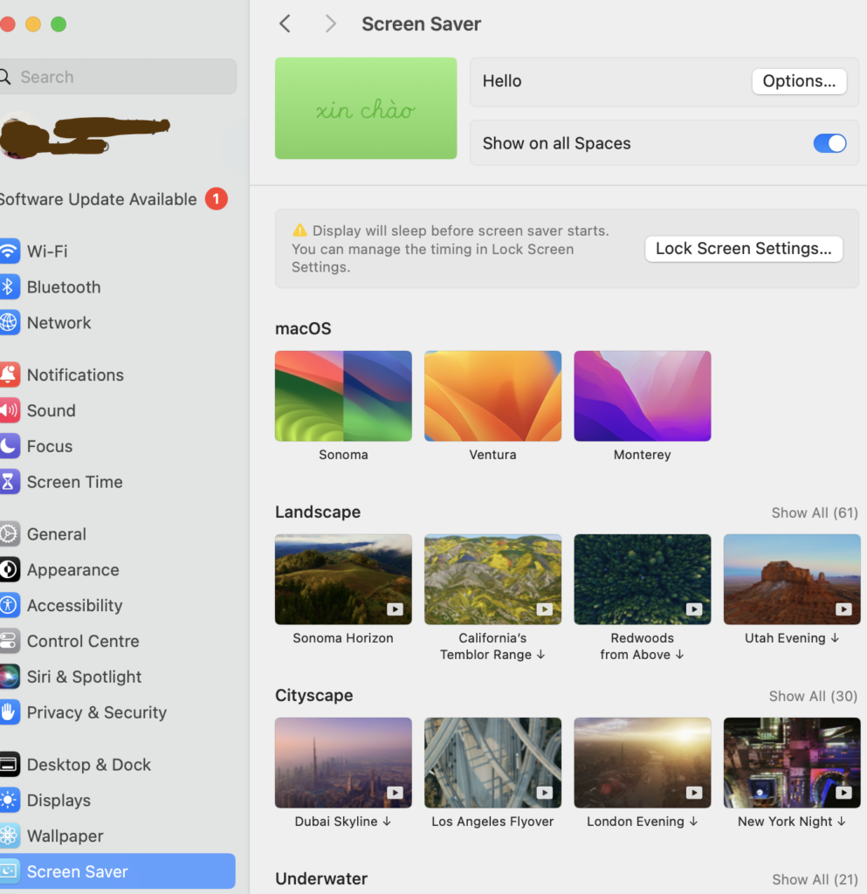Click the Wallpaper icon in the sidebar

click(x=11, y=836)
